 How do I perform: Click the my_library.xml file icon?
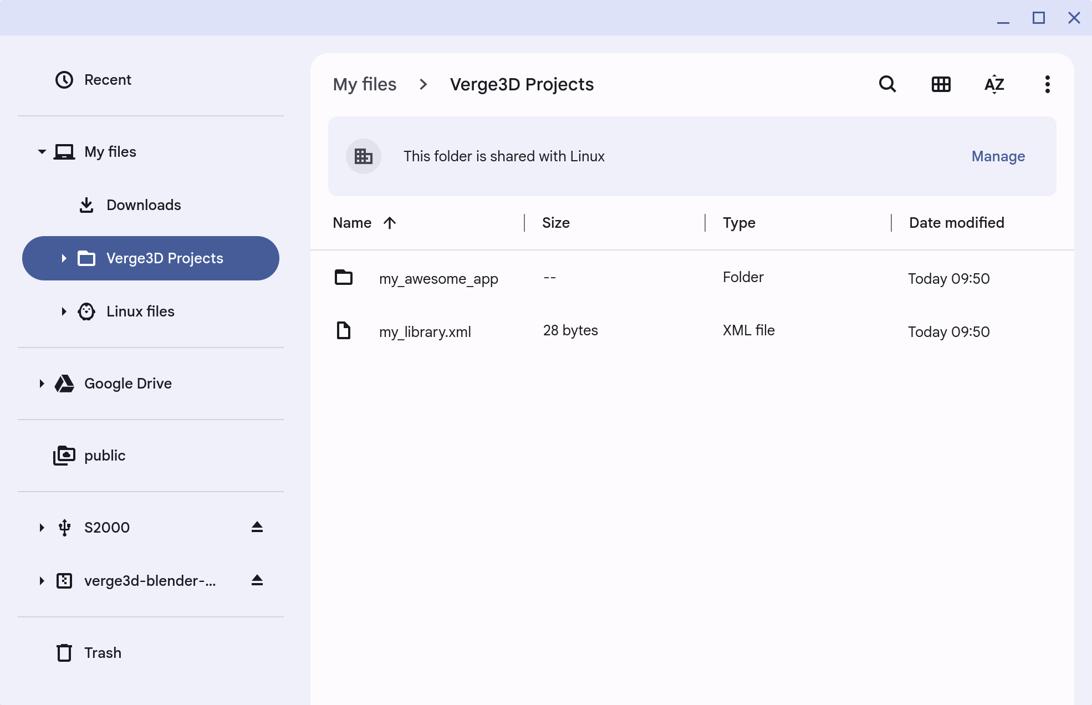(x=344, y=330)
